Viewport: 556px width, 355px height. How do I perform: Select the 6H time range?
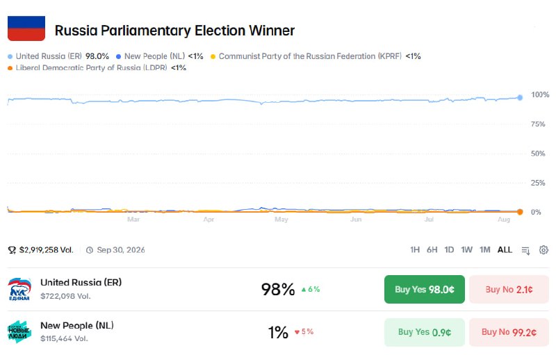tap(432, 250)
